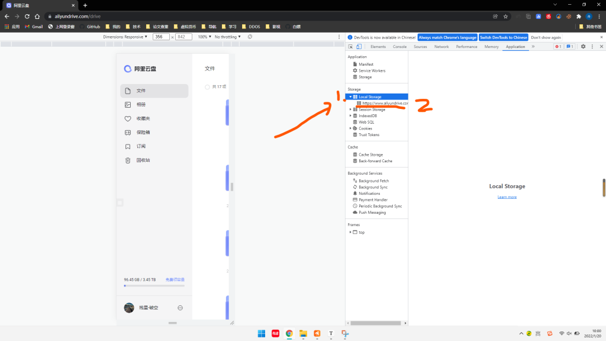Show more DevTools tabs via chevron
Image resolution: width=606 pixels, height=341 pixels.
[533, 46]
